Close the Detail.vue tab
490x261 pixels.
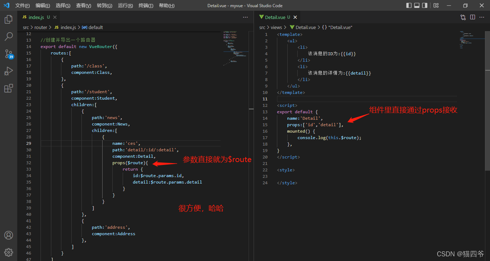point(295,17)
